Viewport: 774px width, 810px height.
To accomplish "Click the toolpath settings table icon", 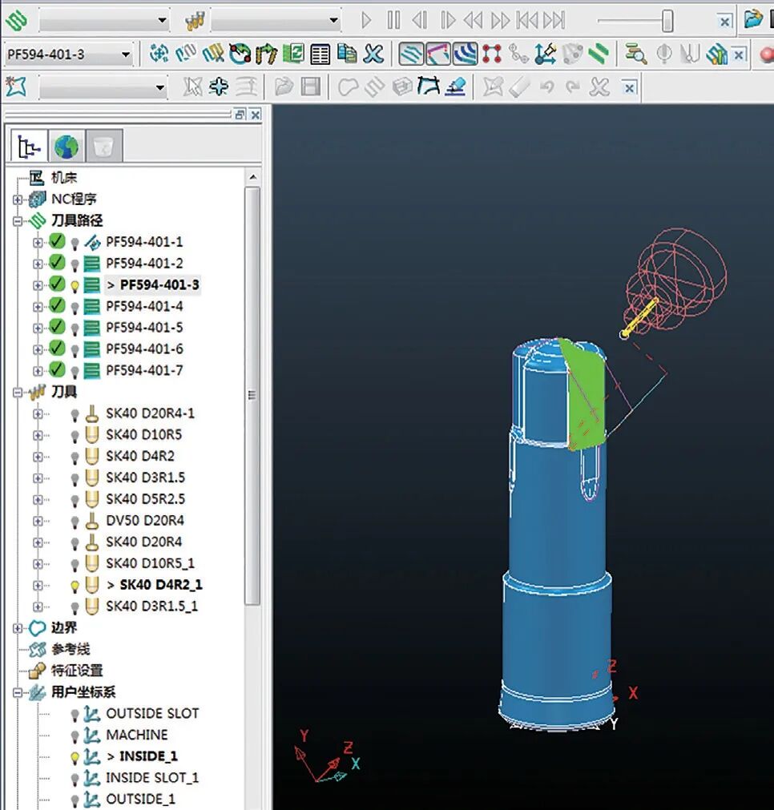I will (320, 54).
